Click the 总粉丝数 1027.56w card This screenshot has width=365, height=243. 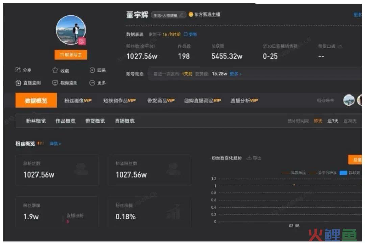(57, 170)
